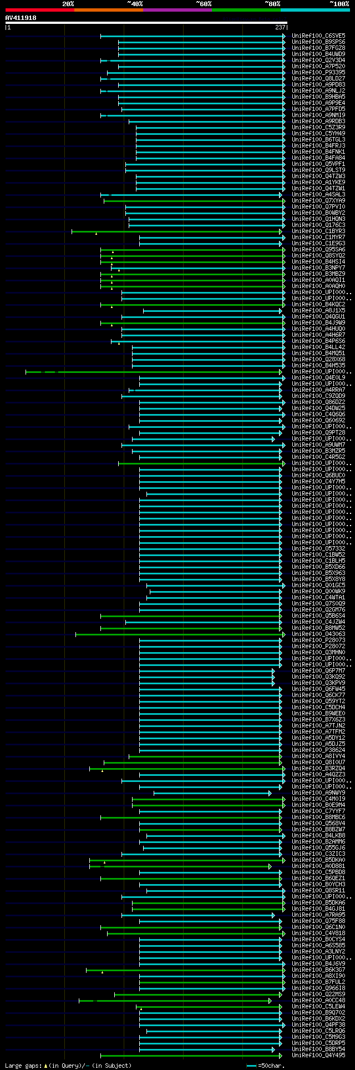
Task: Select the AV411918 query title
Action: pyautogui.click(x=21, y=18)
